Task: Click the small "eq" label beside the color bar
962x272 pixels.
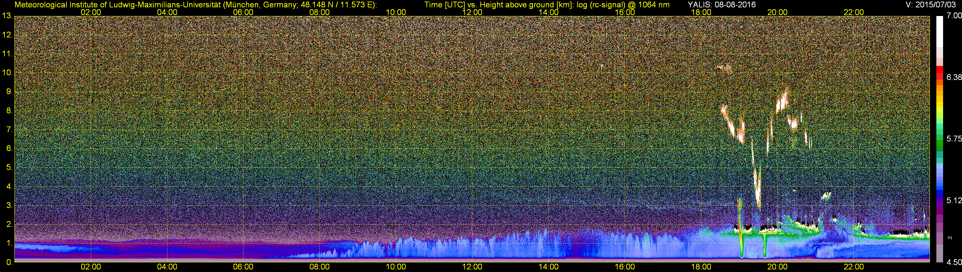Action: click(x=950, y=237)
